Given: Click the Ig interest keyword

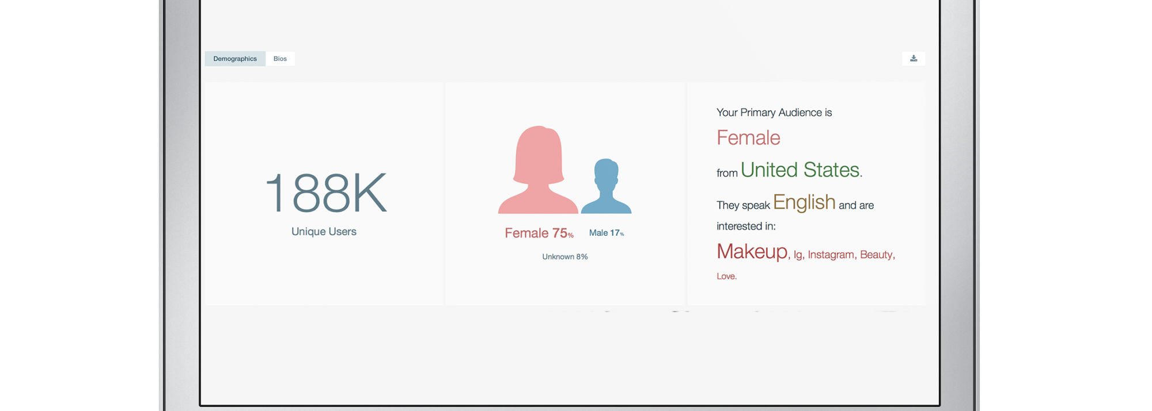Looking at the screenshot, I should coord(798,255).
